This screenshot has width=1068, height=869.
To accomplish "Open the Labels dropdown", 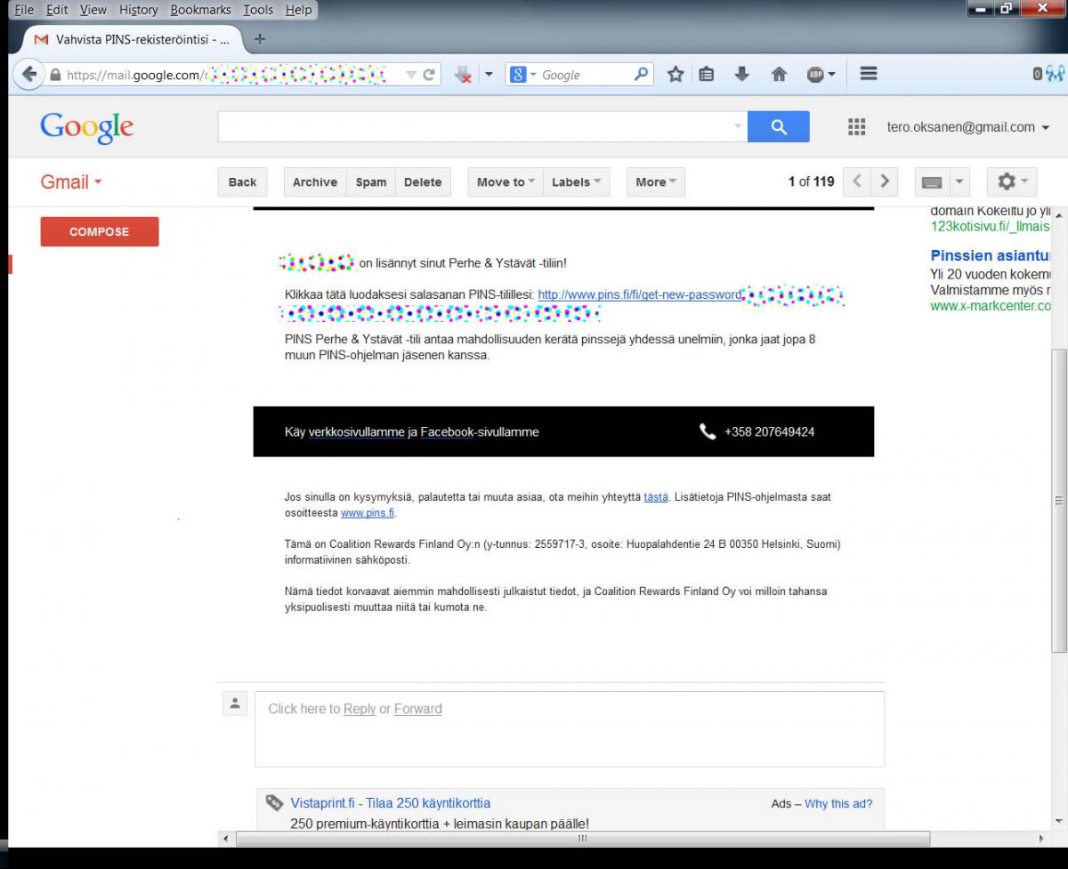I will [576, 181].
